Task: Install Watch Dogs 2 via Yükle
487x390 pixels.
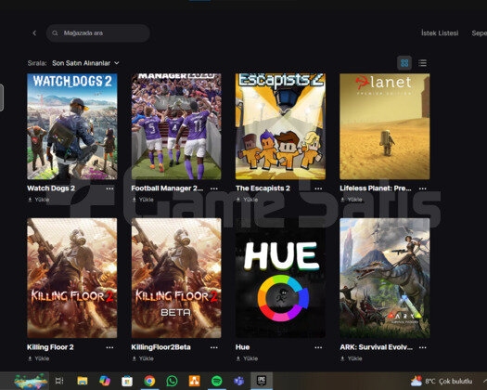Action: tap(39, 200)
